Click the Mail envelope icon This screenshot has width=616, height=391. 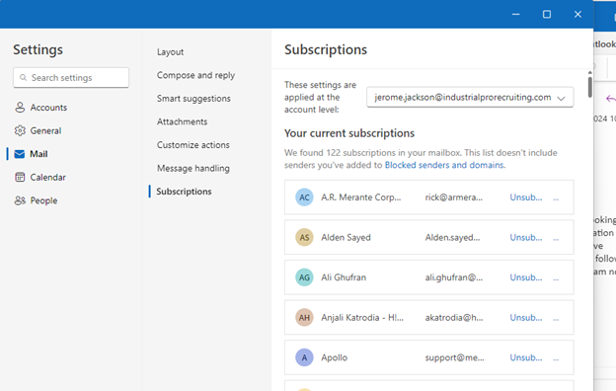(x=20, y=154)
